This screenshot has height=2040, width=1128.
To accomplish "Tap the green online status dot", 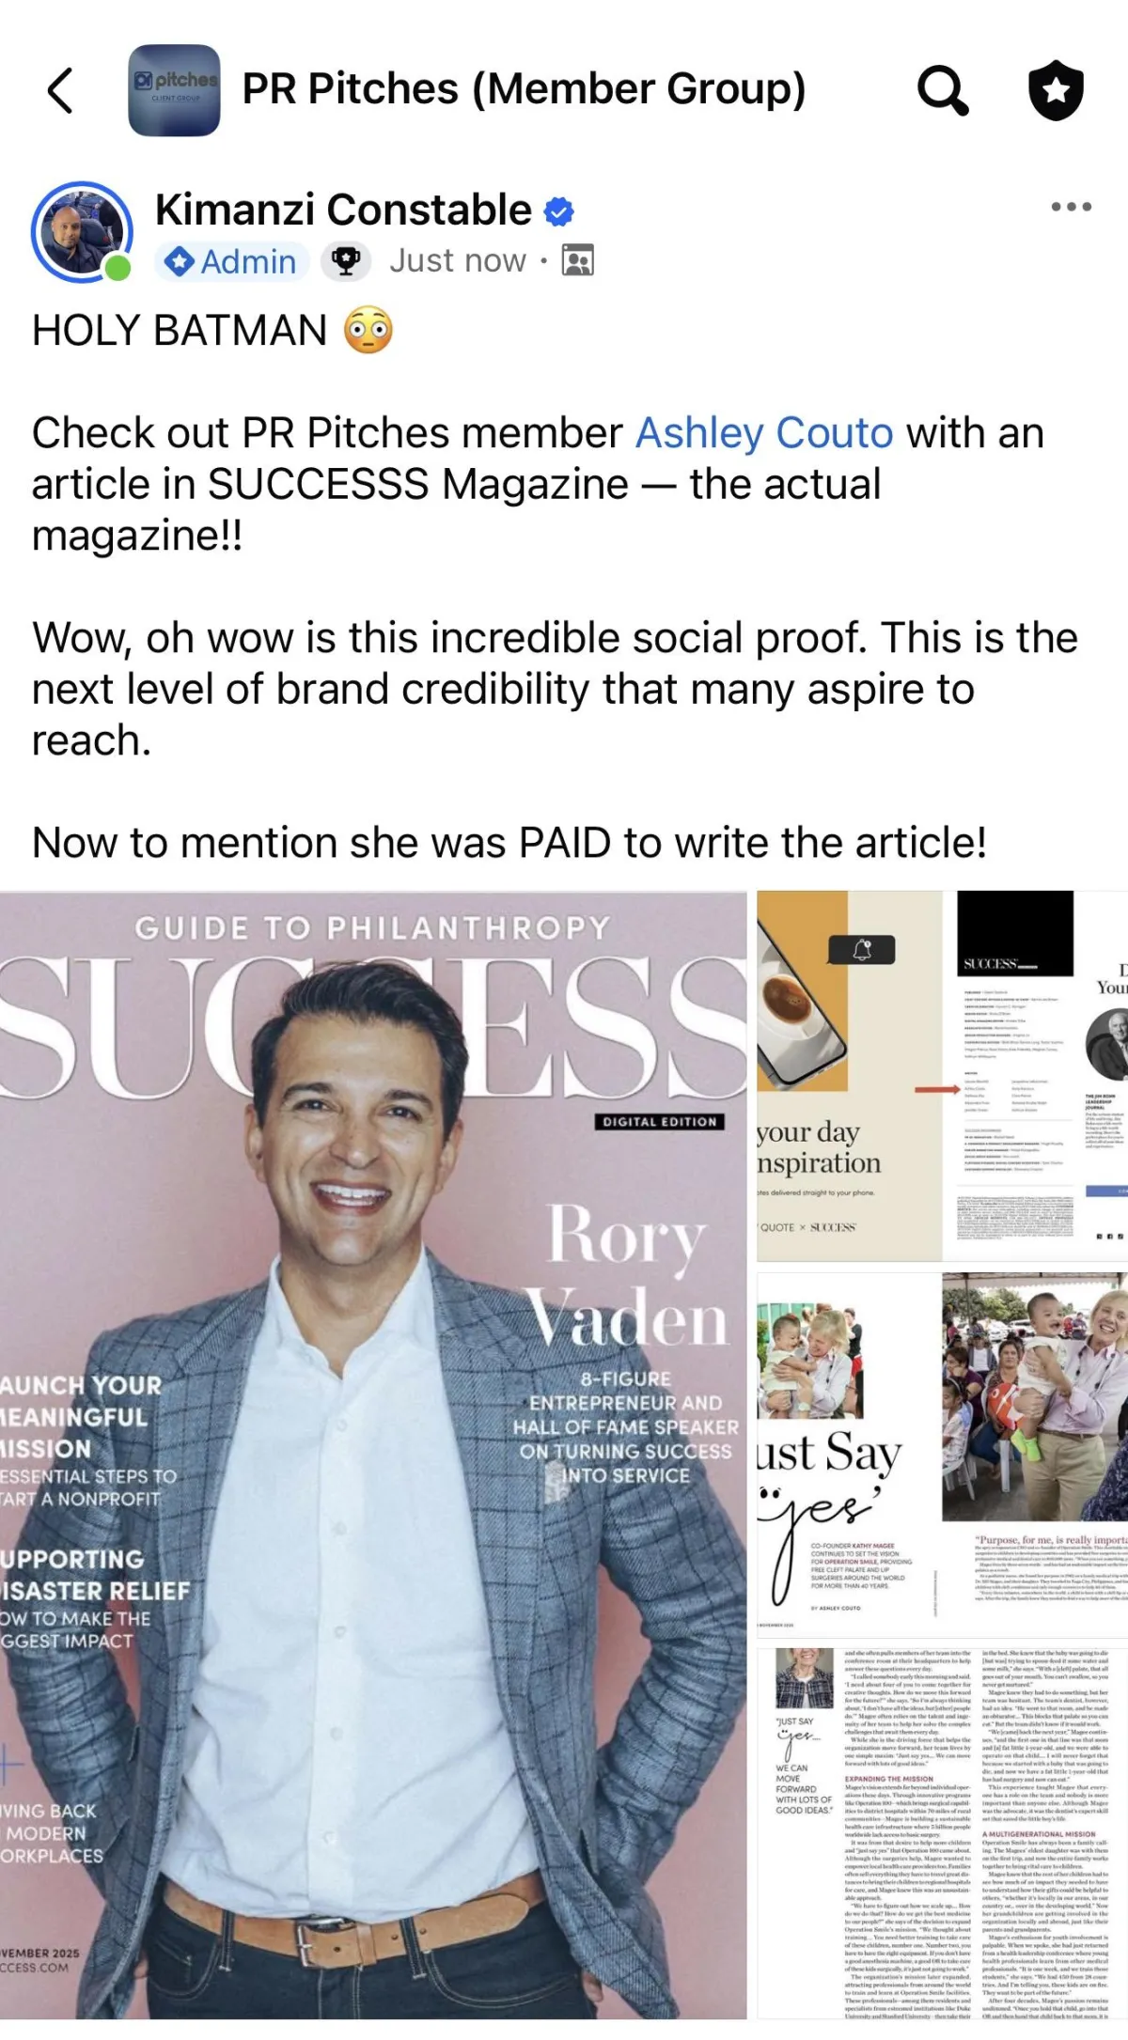I will coord(117,268).
